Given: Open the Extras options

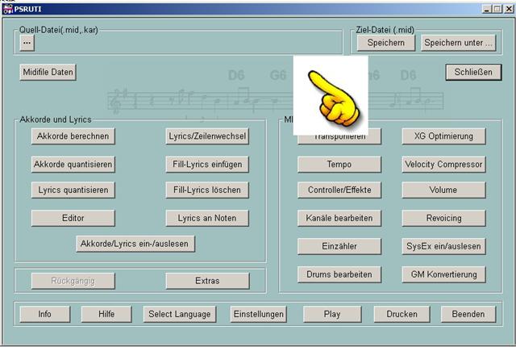Looking at the screenshot, I should point(206,281).
